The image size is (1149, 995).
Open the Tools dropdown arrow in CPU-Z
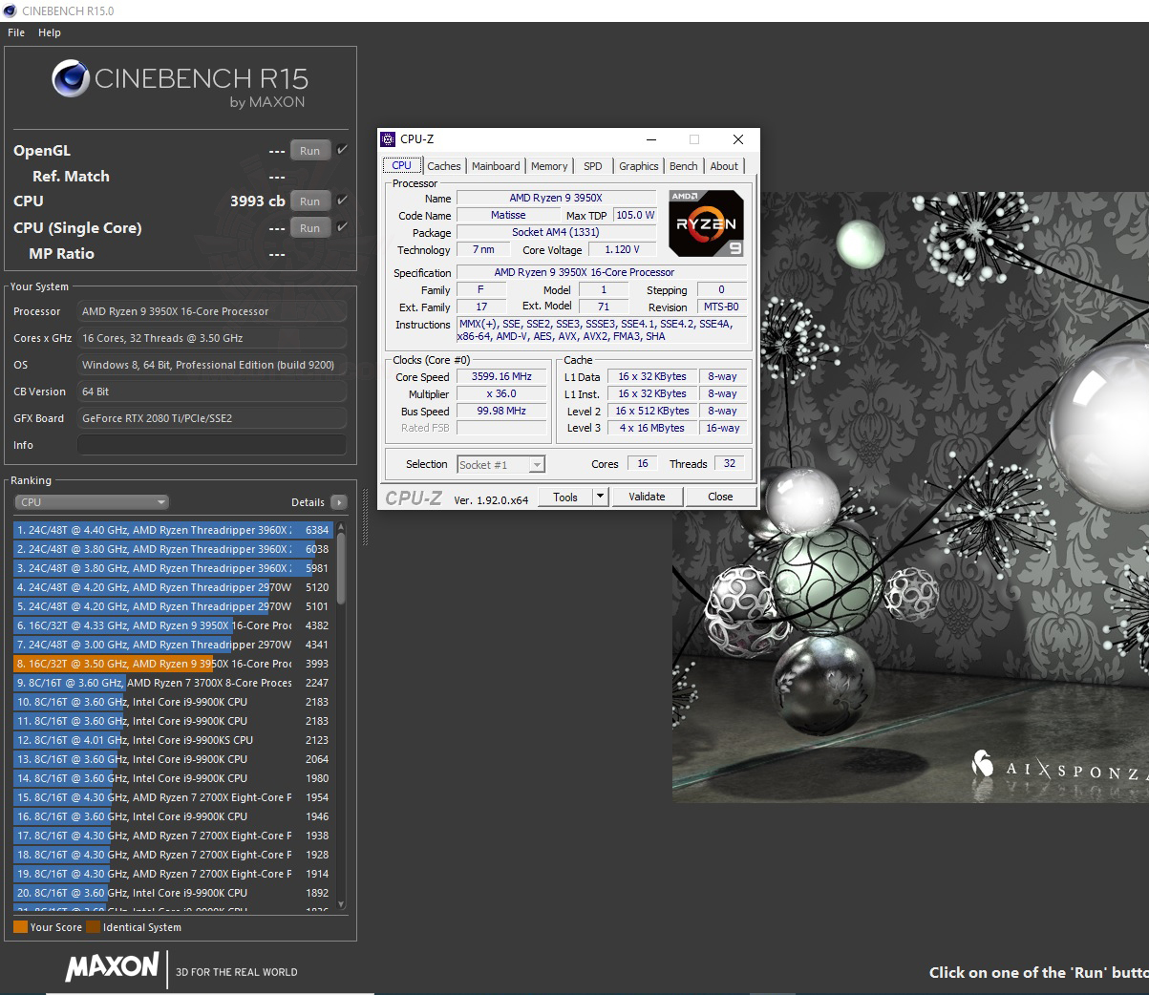coord(600,497)
